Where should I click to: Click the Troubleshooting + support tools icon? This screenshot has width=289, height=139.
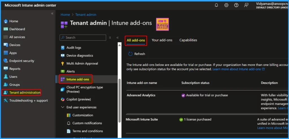6,100
